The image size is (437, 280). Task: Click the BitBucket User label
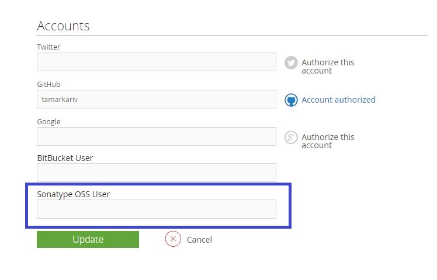pyautogui.click(x=65, y=157)
